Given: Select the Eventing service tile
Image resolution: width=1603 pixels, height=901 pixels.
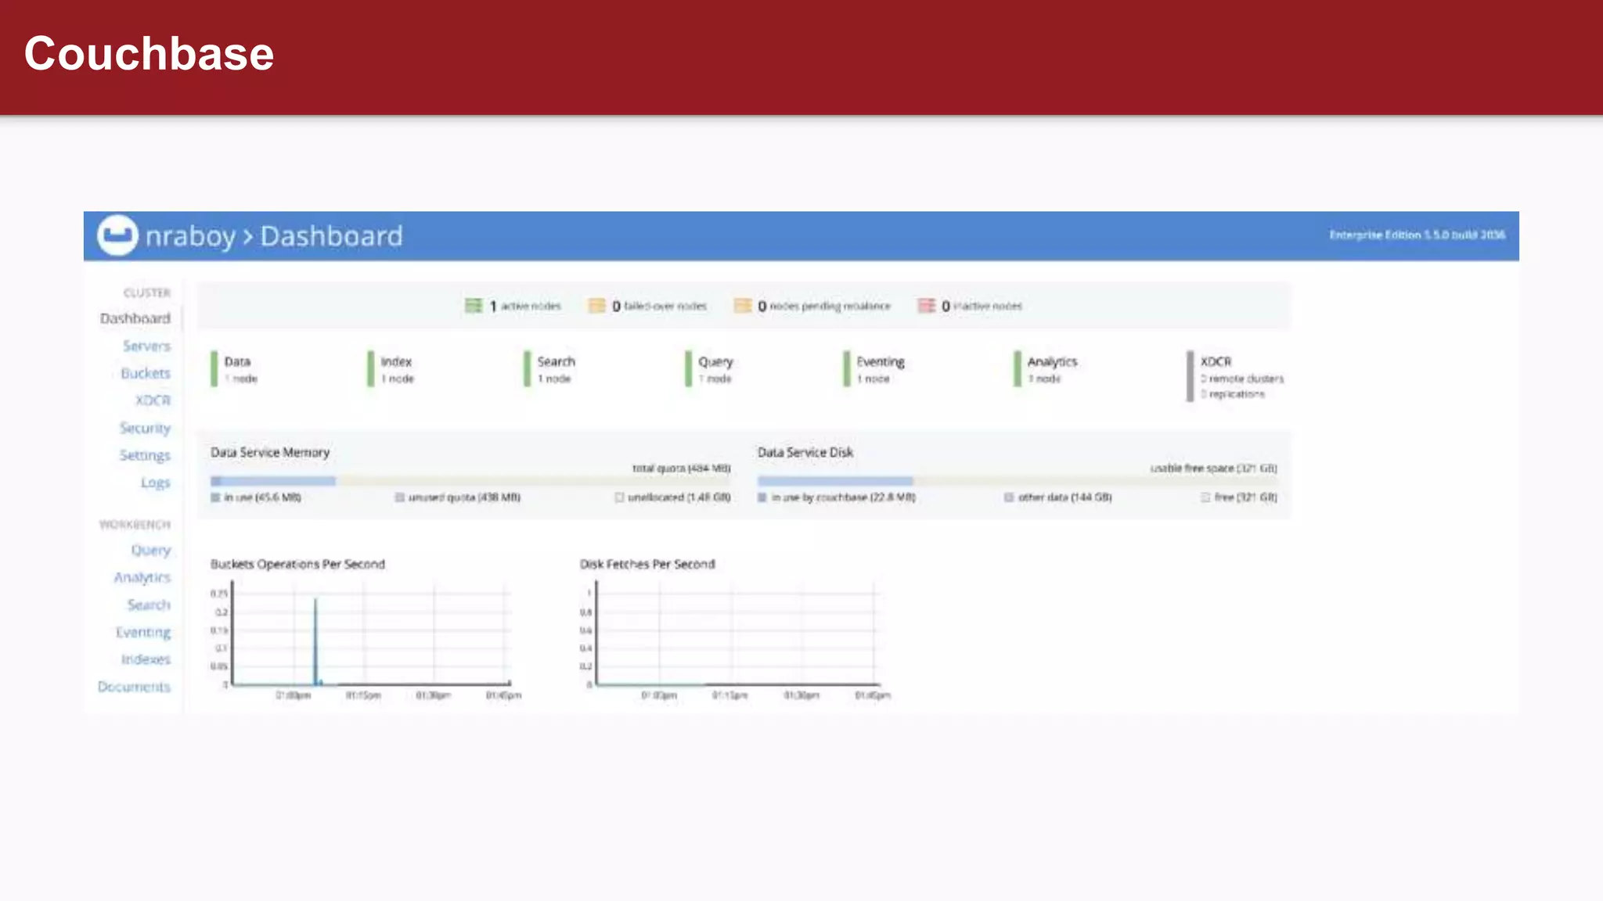Looking at the screenshot, I should tap(874, 369).
